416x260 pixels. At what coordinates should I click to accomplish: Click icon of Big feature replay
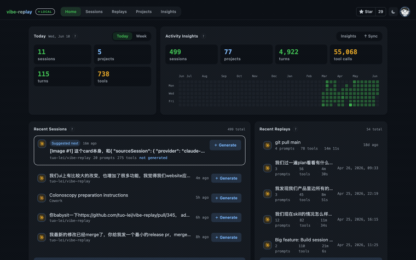[267, 245]
